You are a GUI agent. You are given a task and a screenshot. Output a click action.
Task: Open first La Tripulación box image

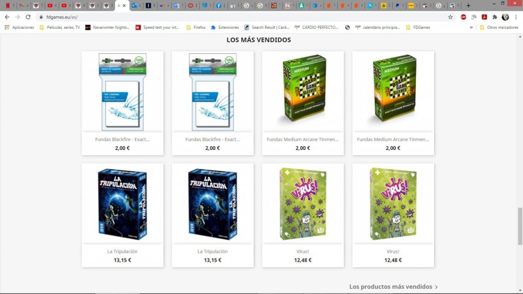(x=122, y=204)
